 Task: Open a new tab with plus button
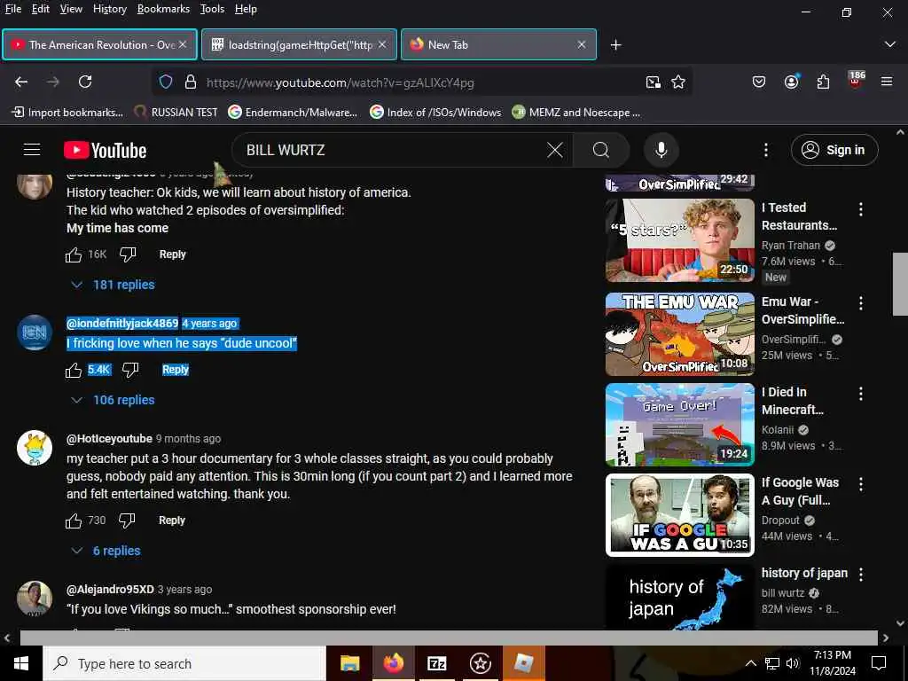point(615,45)
